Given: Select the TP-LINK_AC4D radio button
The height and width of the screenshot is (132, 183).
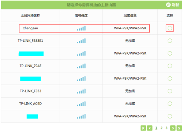Looking at the screenshot, I should pyautogui.click(x=170, y=103).
